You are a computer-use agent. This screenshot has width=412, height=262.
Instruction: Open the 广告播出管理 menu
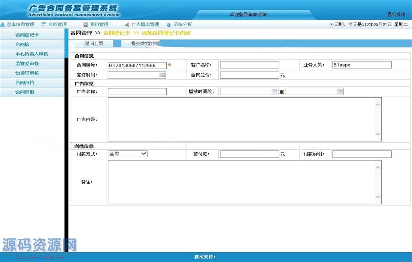(145, 24)
